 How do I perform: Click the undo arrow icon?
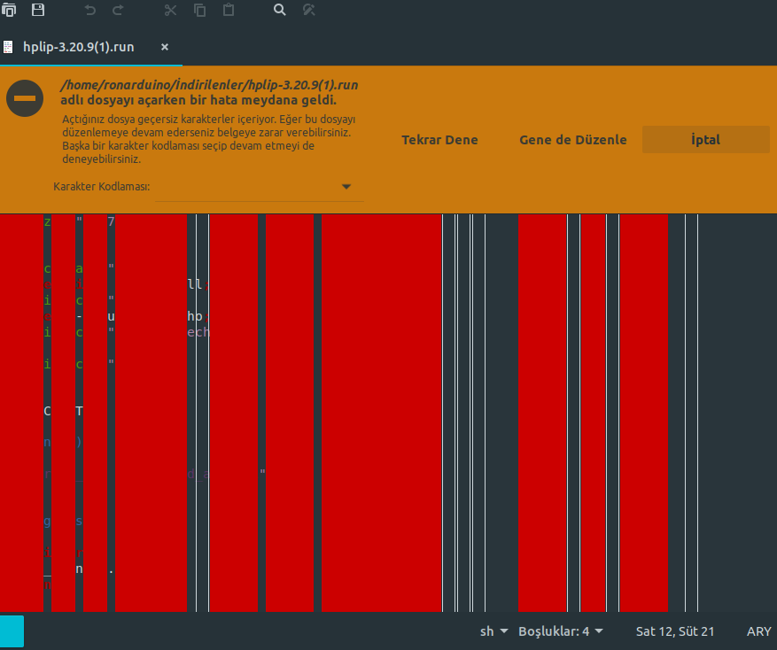pyautogui.click(x=89, y=10)
